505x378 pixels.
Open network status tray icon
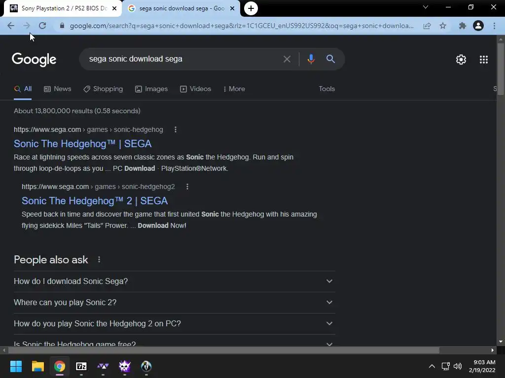click(x=446, y=366)
